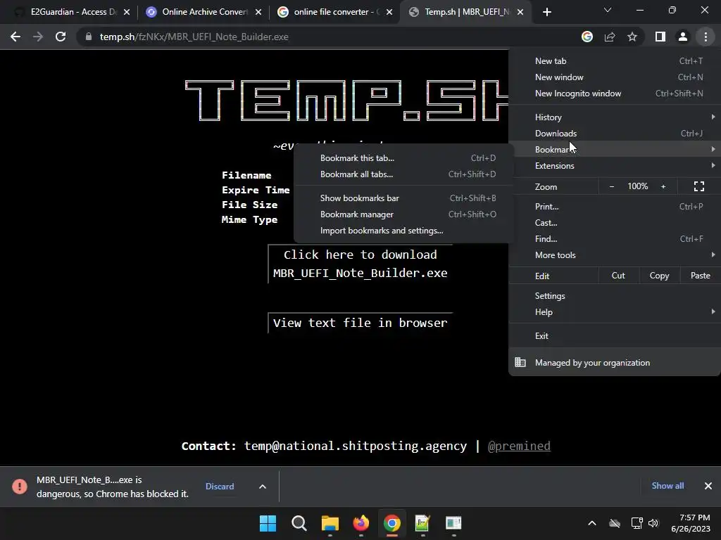
Task: Expand the Extensions submenu
Action: 614,166
